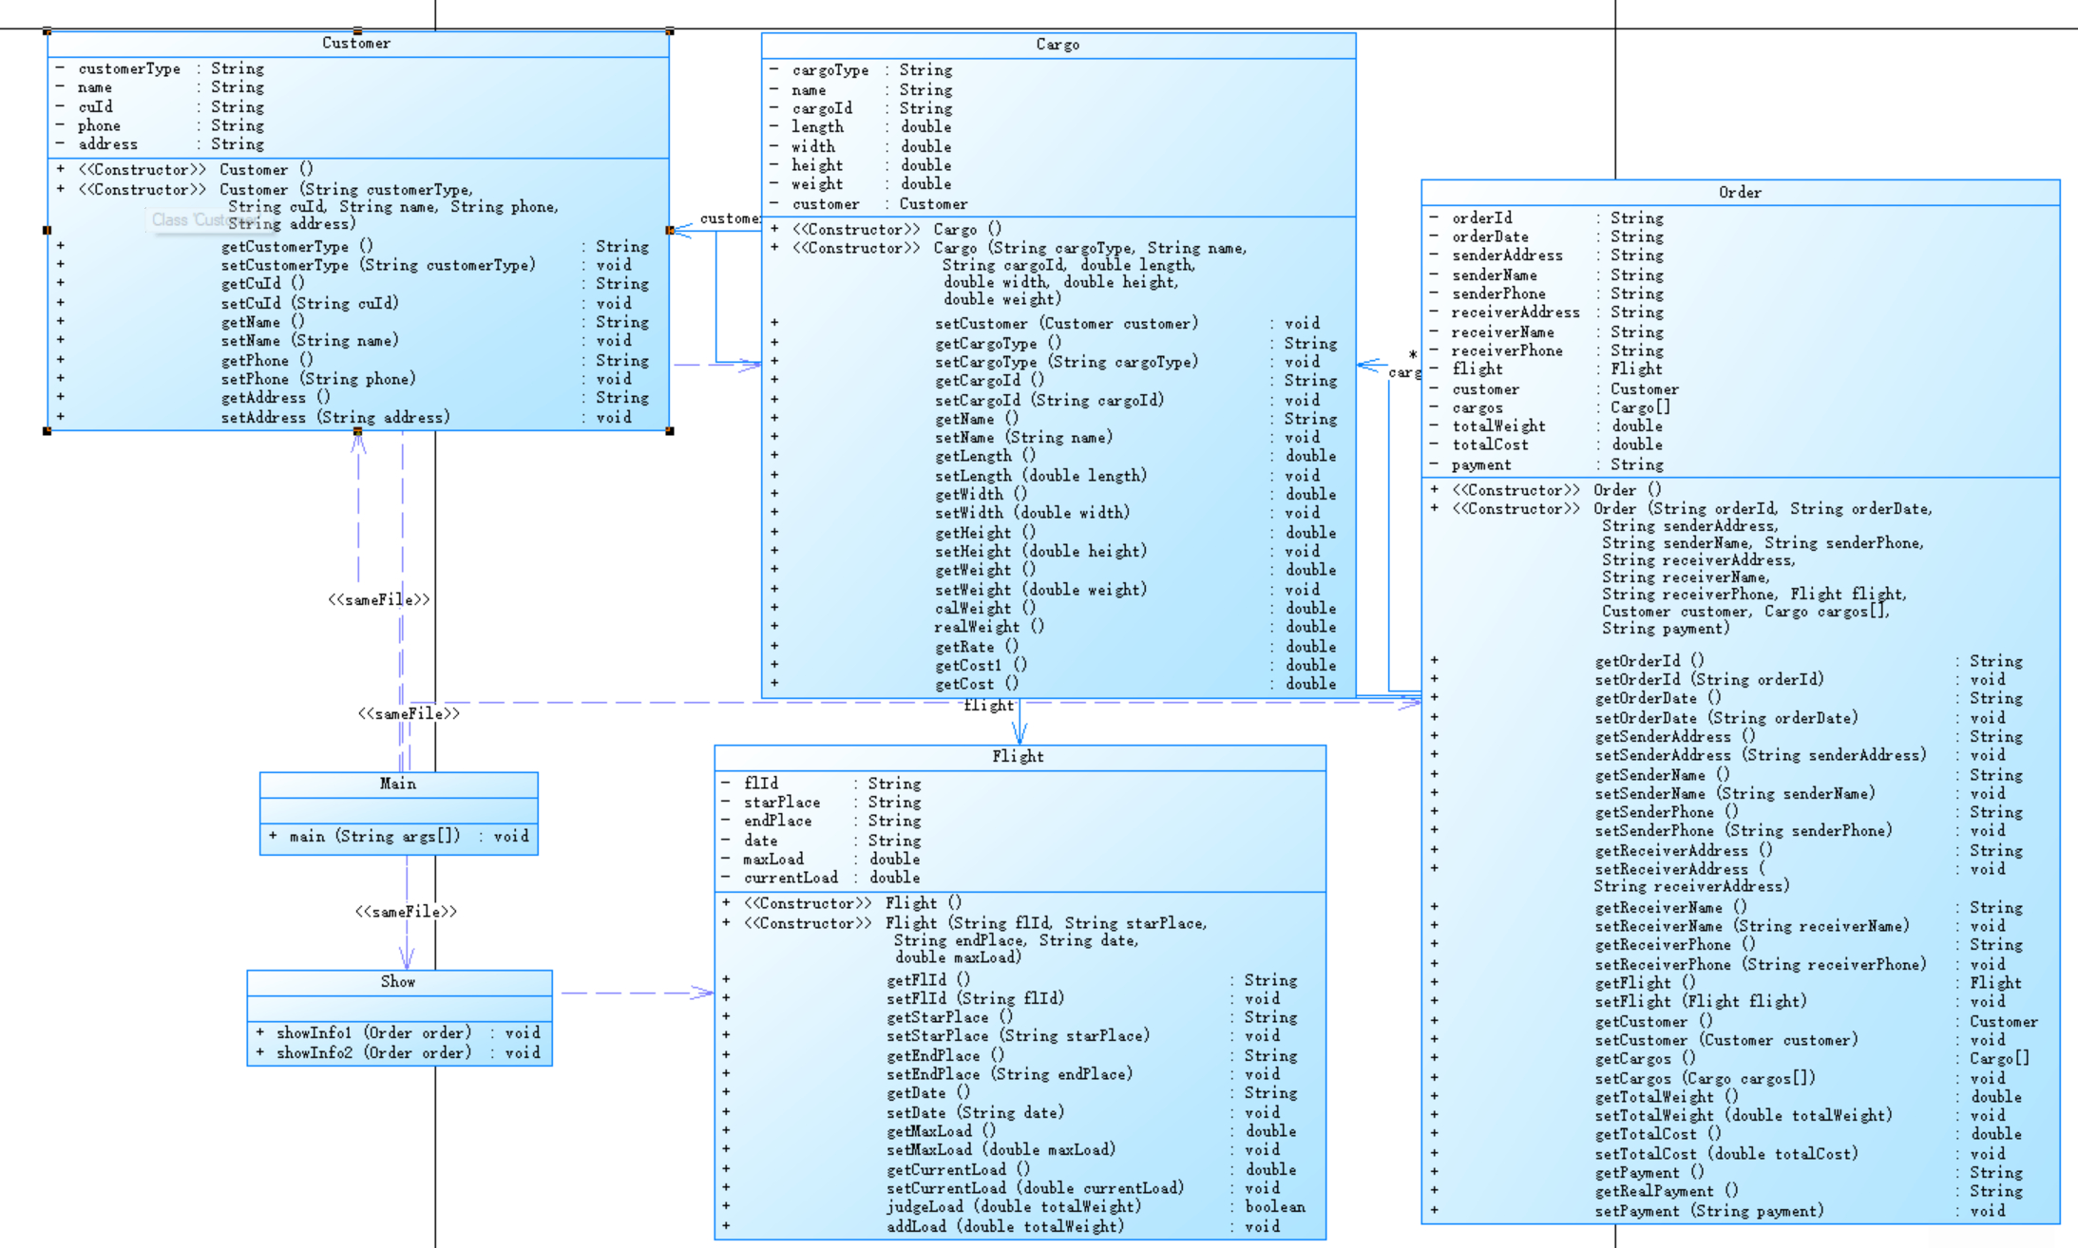Viewport: 2078px width, 1248px height.
Task: Click cargos attribute in Order class
Action: 1477,407
